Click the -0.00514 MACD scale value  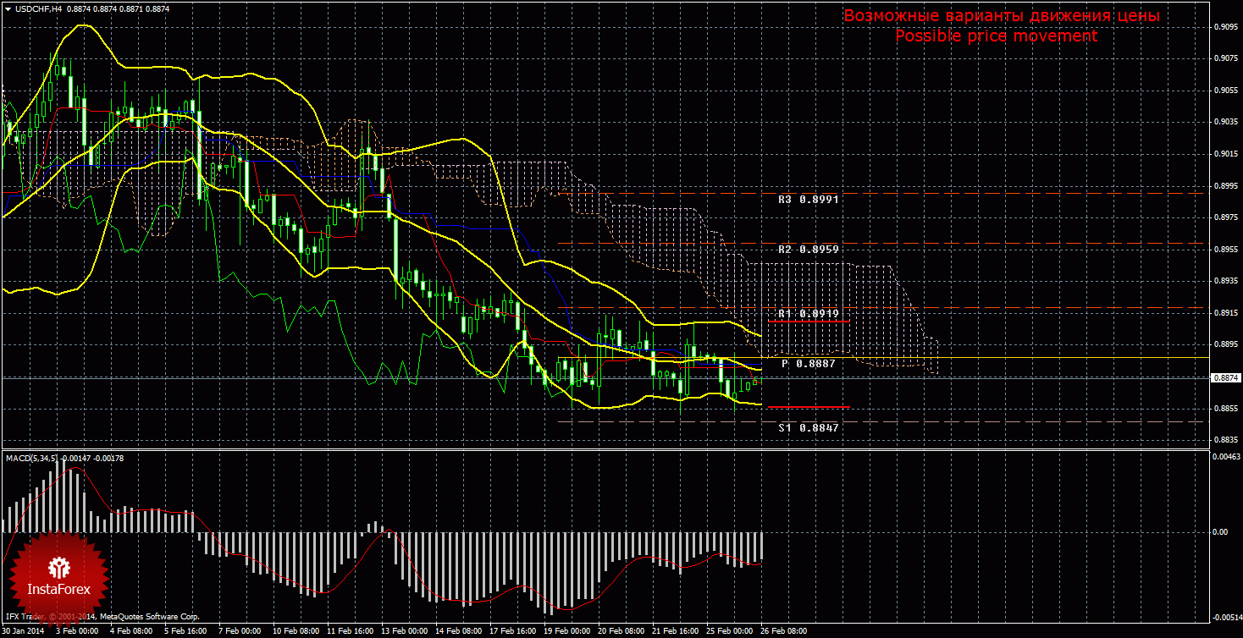pos(1226,617)
